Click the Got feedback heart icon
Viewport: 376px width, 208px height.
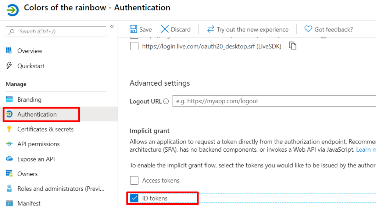click(308, 29)
